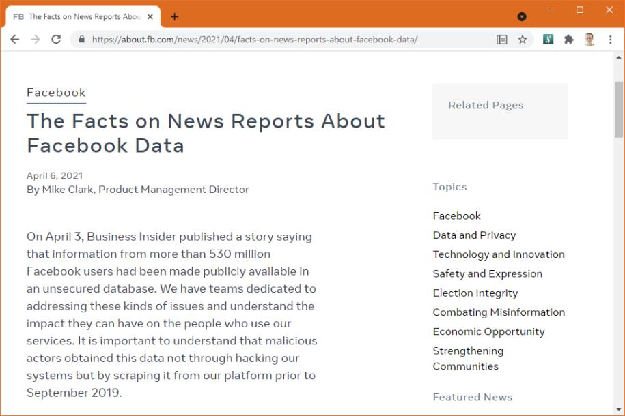Open the Extensions puzzle piece menu
Viewport: 625px width, 416px height.
569,39
